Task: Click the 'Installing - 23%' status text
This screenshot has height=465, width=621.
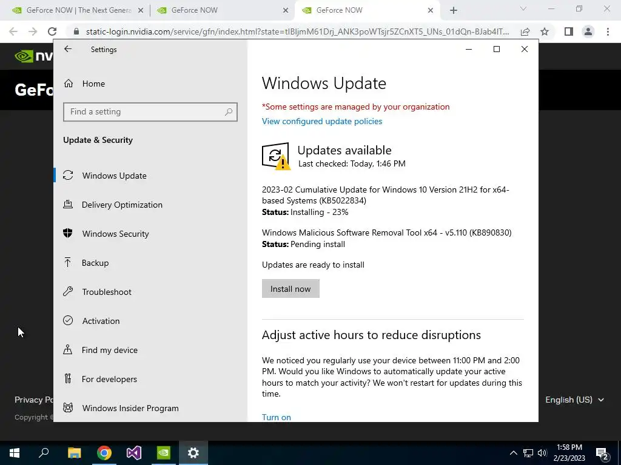Action: [x=319, y=213]
